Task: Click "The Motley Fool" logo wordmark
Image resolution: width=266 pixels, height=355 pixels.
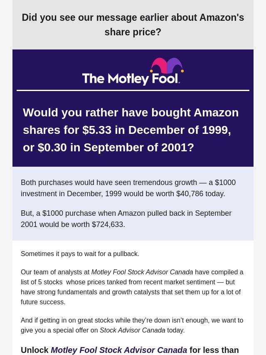Action: [131, 78]
